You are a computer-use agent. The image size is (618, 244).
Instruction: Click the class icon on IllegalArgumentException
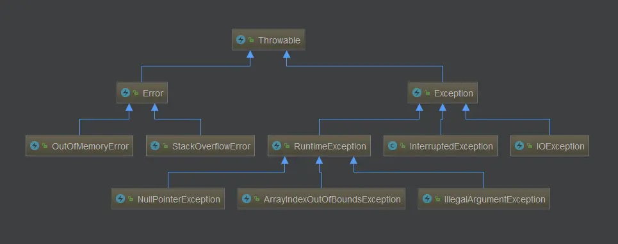427,199
